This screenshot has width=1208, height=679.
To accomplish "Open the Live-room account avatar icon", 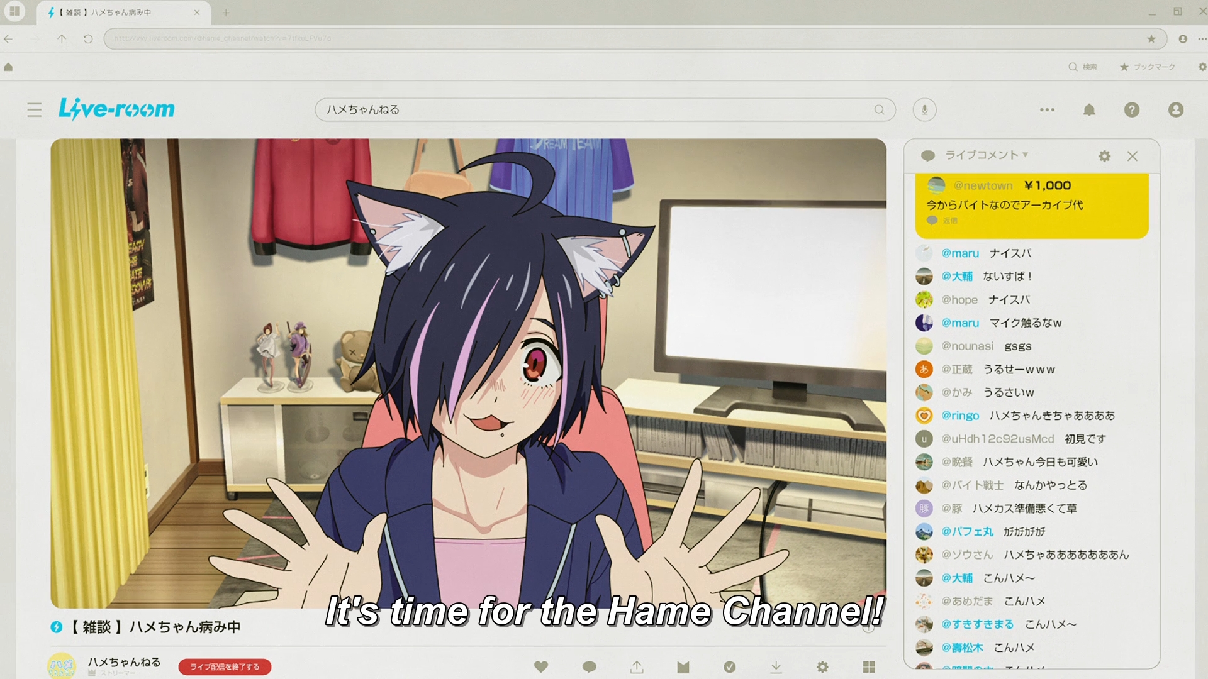I will (x=1175, y=110).
